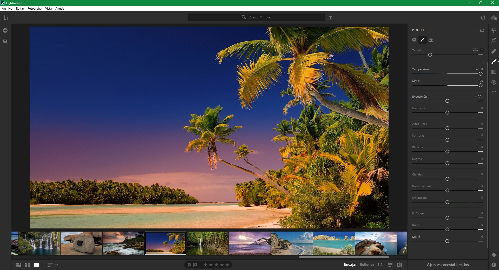Click the Altas luces slider handle
This screenshot has width=499, height=270.
pos(447,128)
